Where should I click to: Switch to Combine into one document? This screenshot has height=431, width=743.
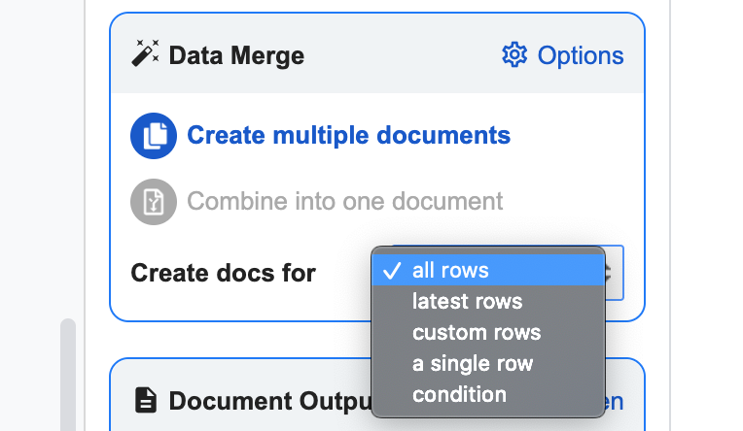[344, 201]
